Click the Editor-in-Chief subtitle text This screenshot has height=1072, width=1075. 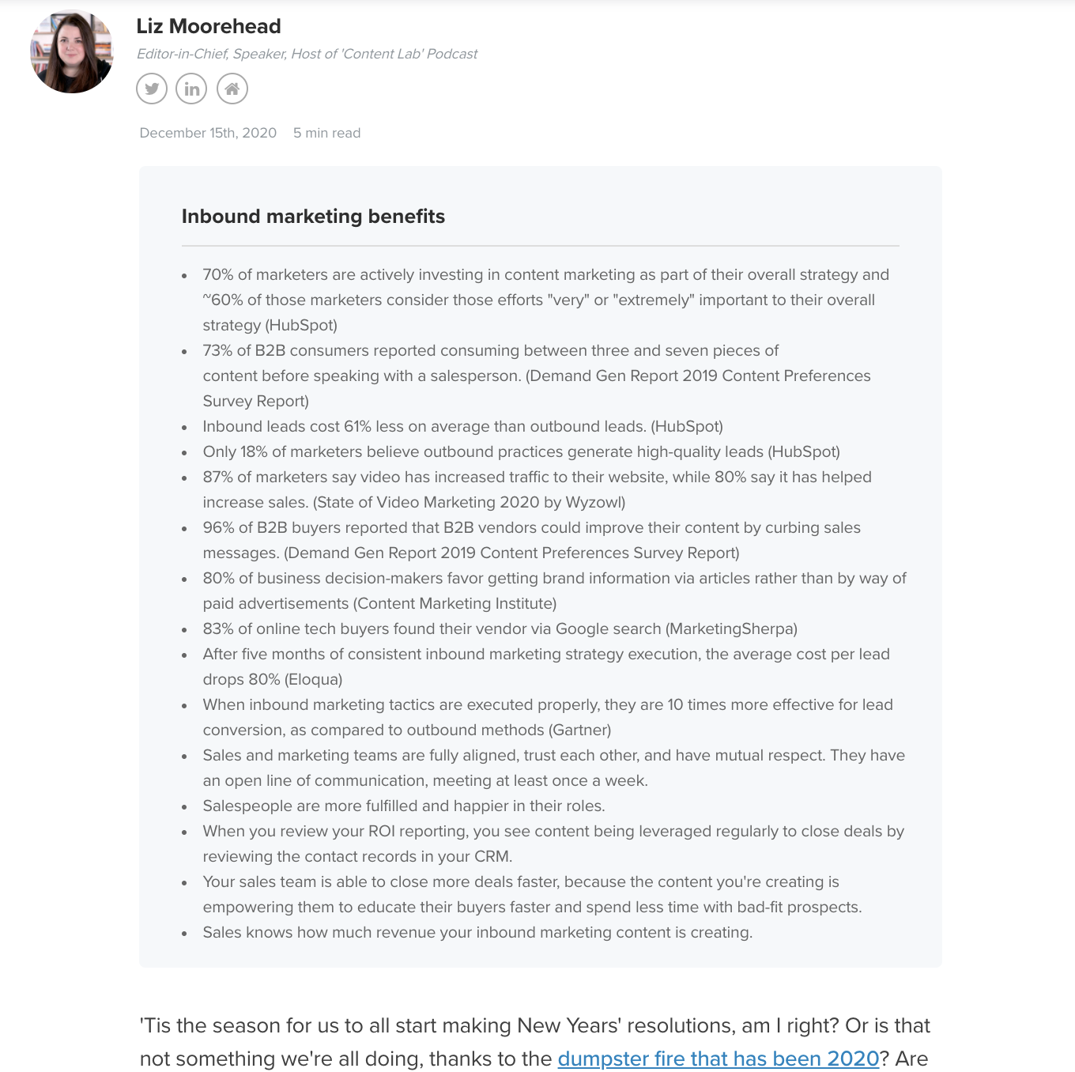[x=307, y=54]
